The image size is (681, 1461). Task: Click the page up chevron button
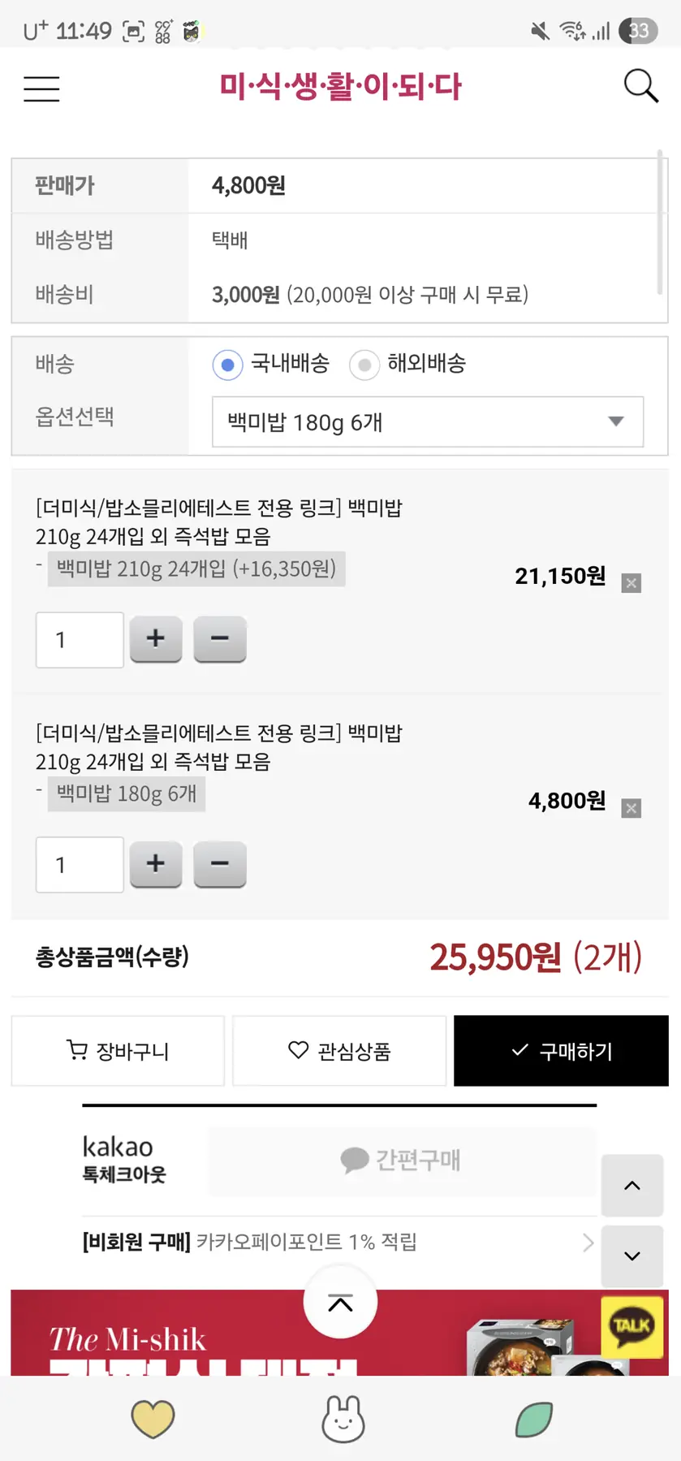click(632, 1186)
